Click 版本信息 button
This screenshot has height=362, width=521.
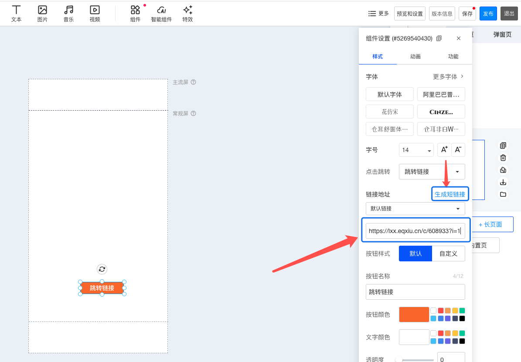[x=442, y=14]
